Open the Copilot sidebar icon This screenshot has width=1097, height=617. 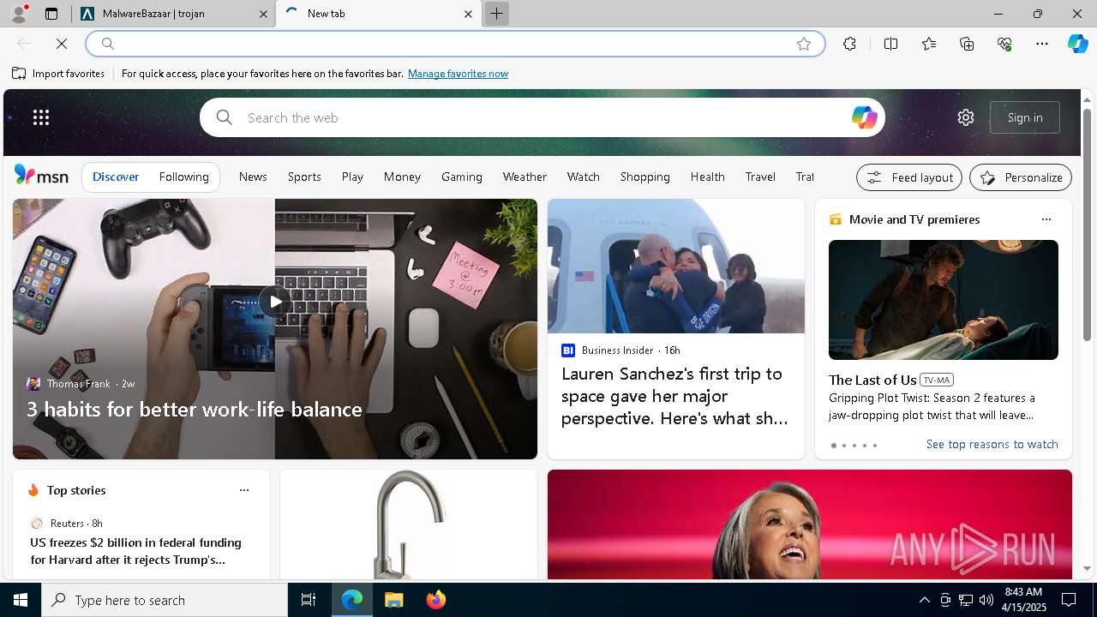[x=1077, y=44]
